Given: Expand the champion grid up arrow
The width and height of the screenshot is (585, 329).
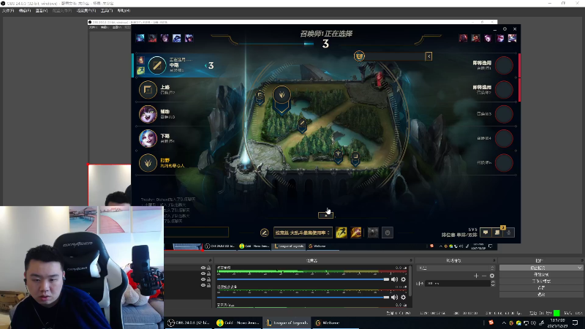Looking at the screenshot, I should [325, 215].
